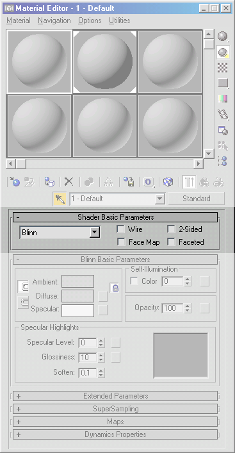Image resolution: width=235 pixels, height=453 pixels.
Task: Click the Make Preview film icon
Action: click(x=223, y=115)
